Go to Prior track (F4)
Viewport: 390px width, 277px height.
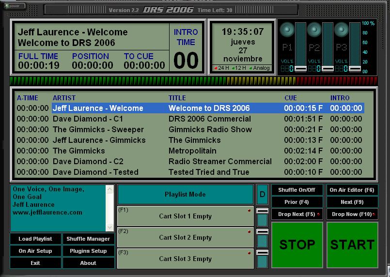pos(296,202)
